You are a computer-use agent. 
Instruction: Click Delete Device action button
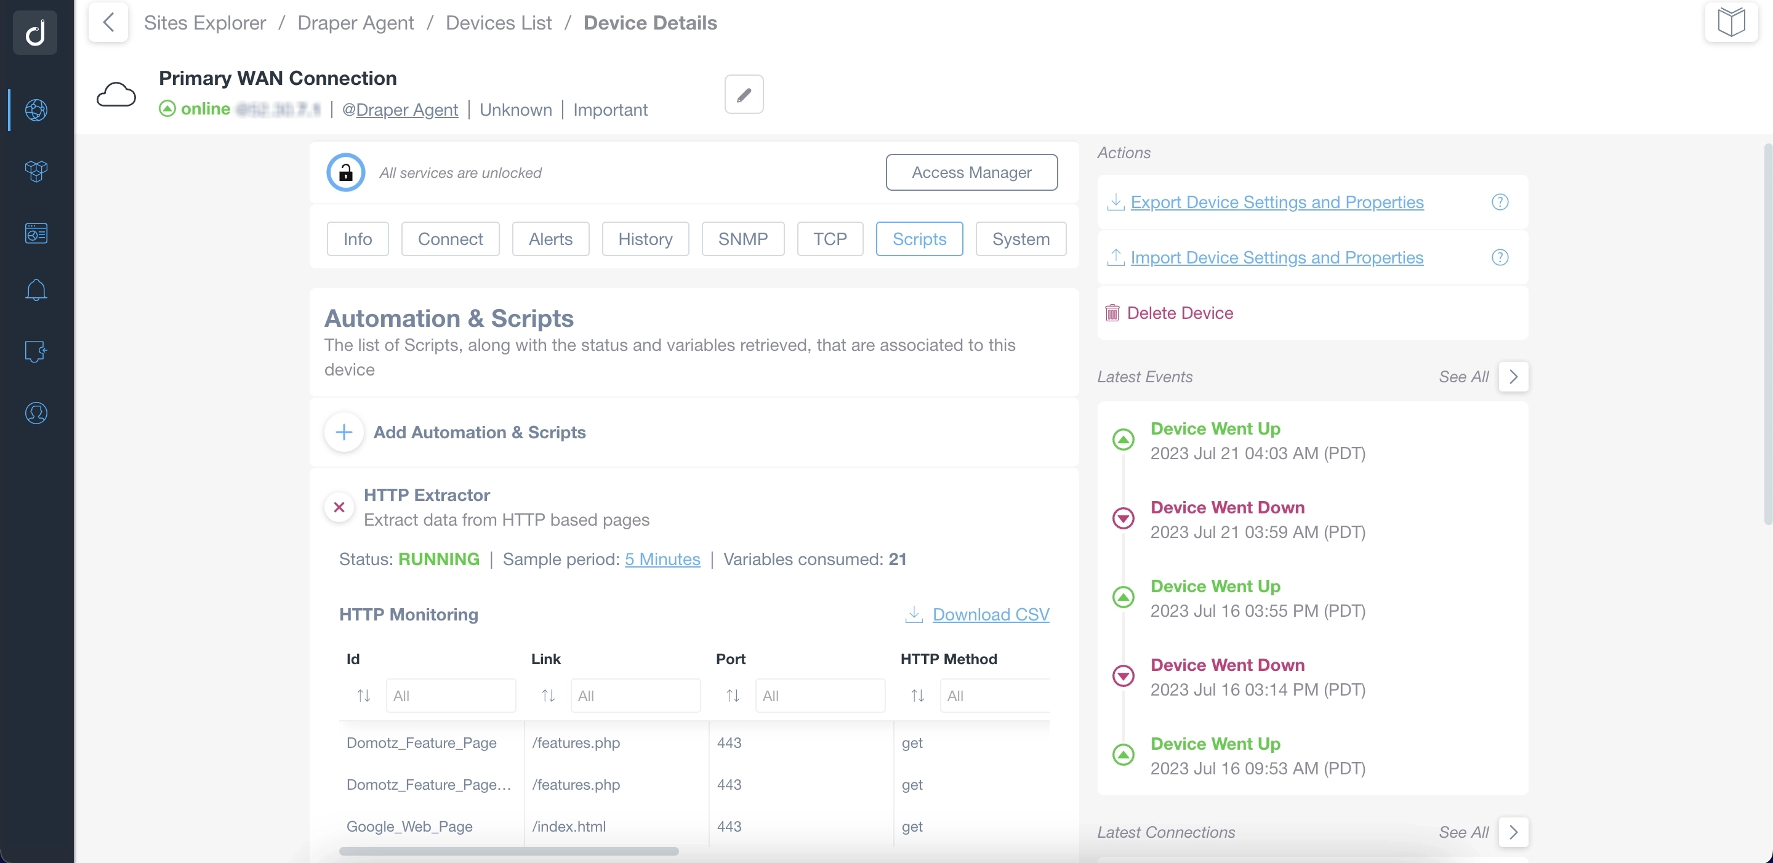coord(1181,312)
